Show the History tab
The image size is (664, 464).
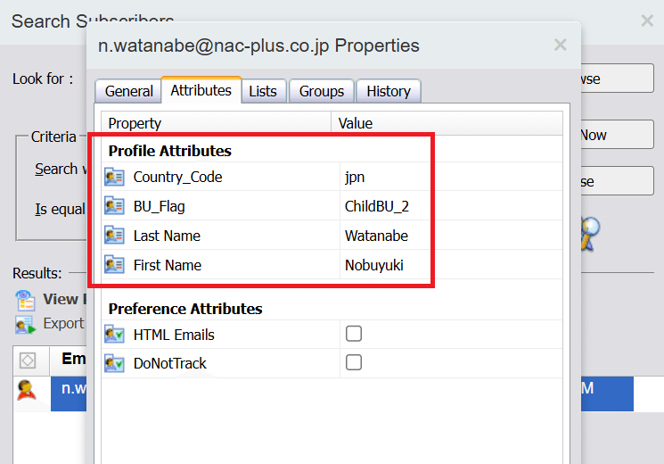pyautogui.click(x=389, y=91)
